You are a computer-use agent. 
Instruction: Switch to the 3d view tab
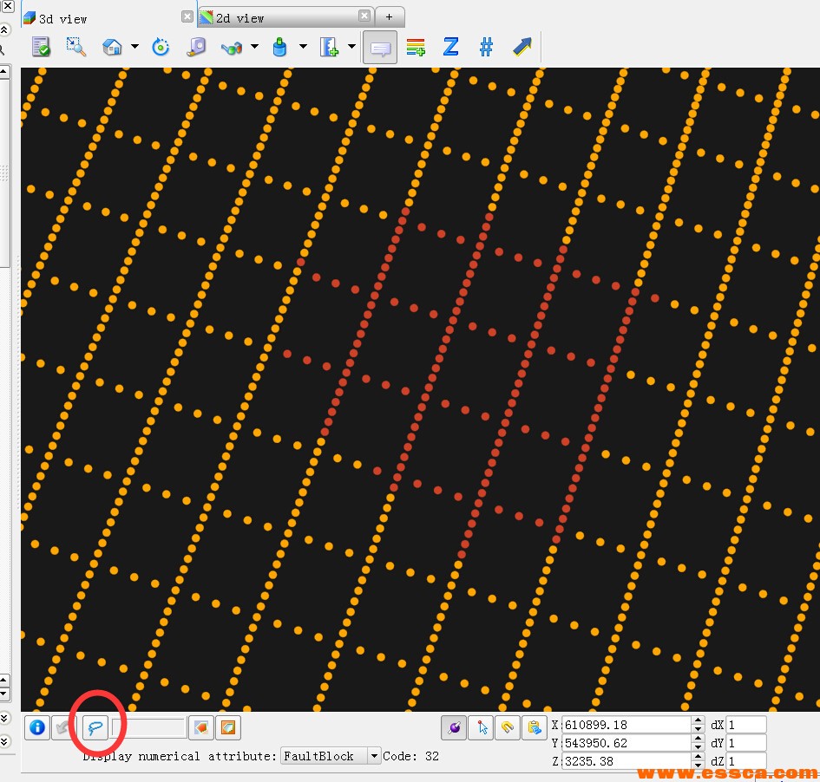click(x=62, y=18)
